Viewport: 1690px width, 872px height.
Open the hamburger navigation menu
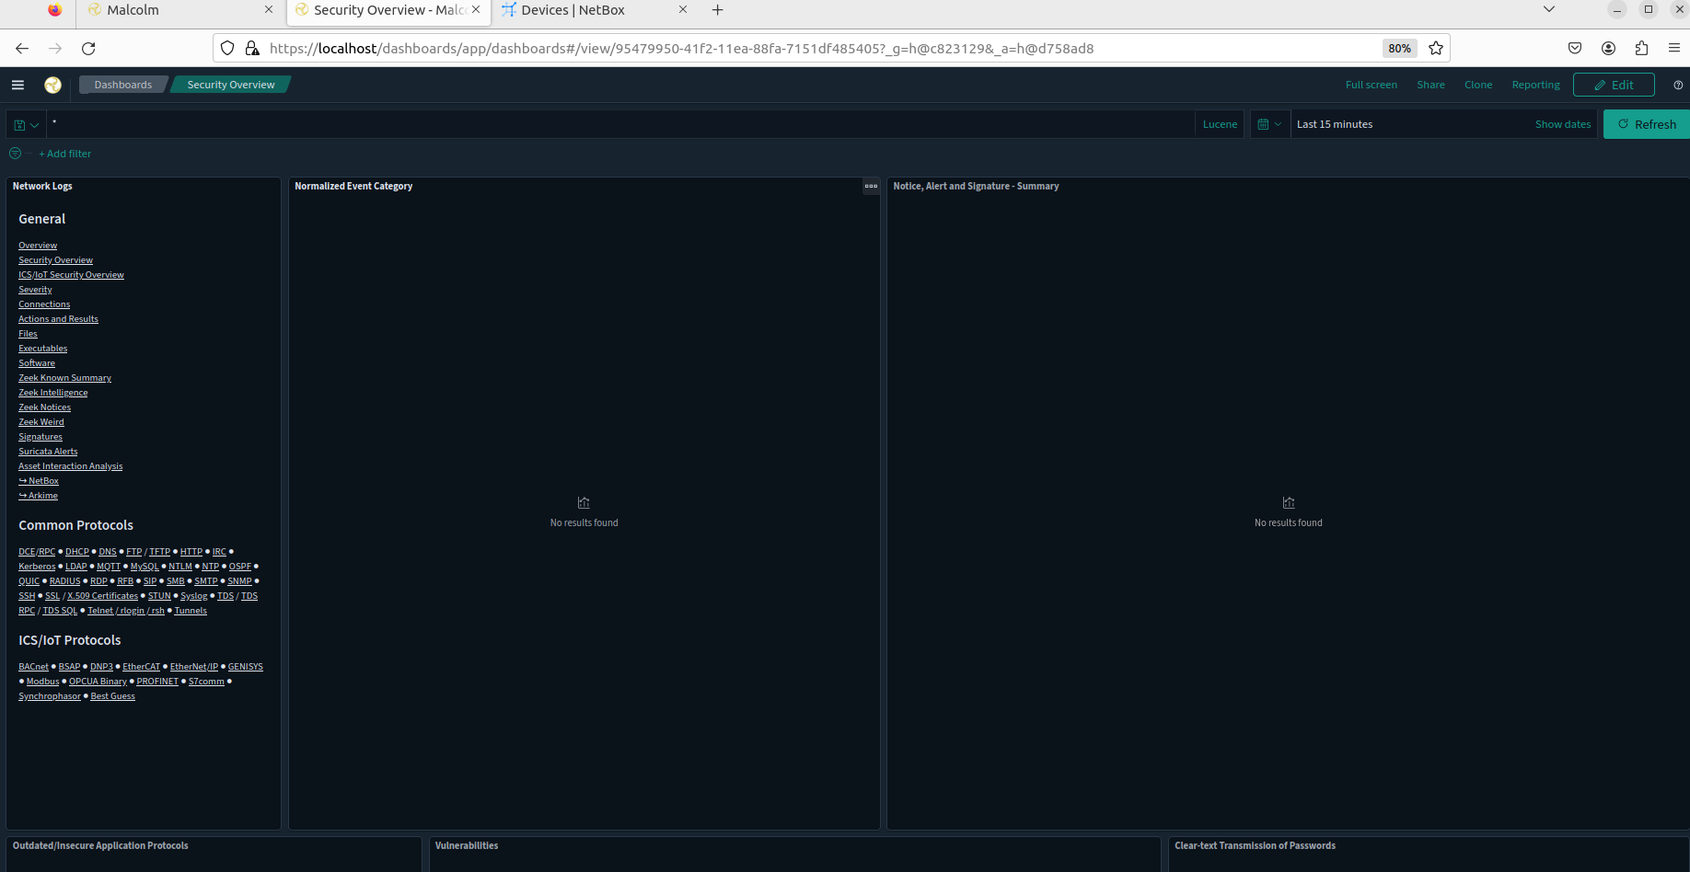[17, 85]
